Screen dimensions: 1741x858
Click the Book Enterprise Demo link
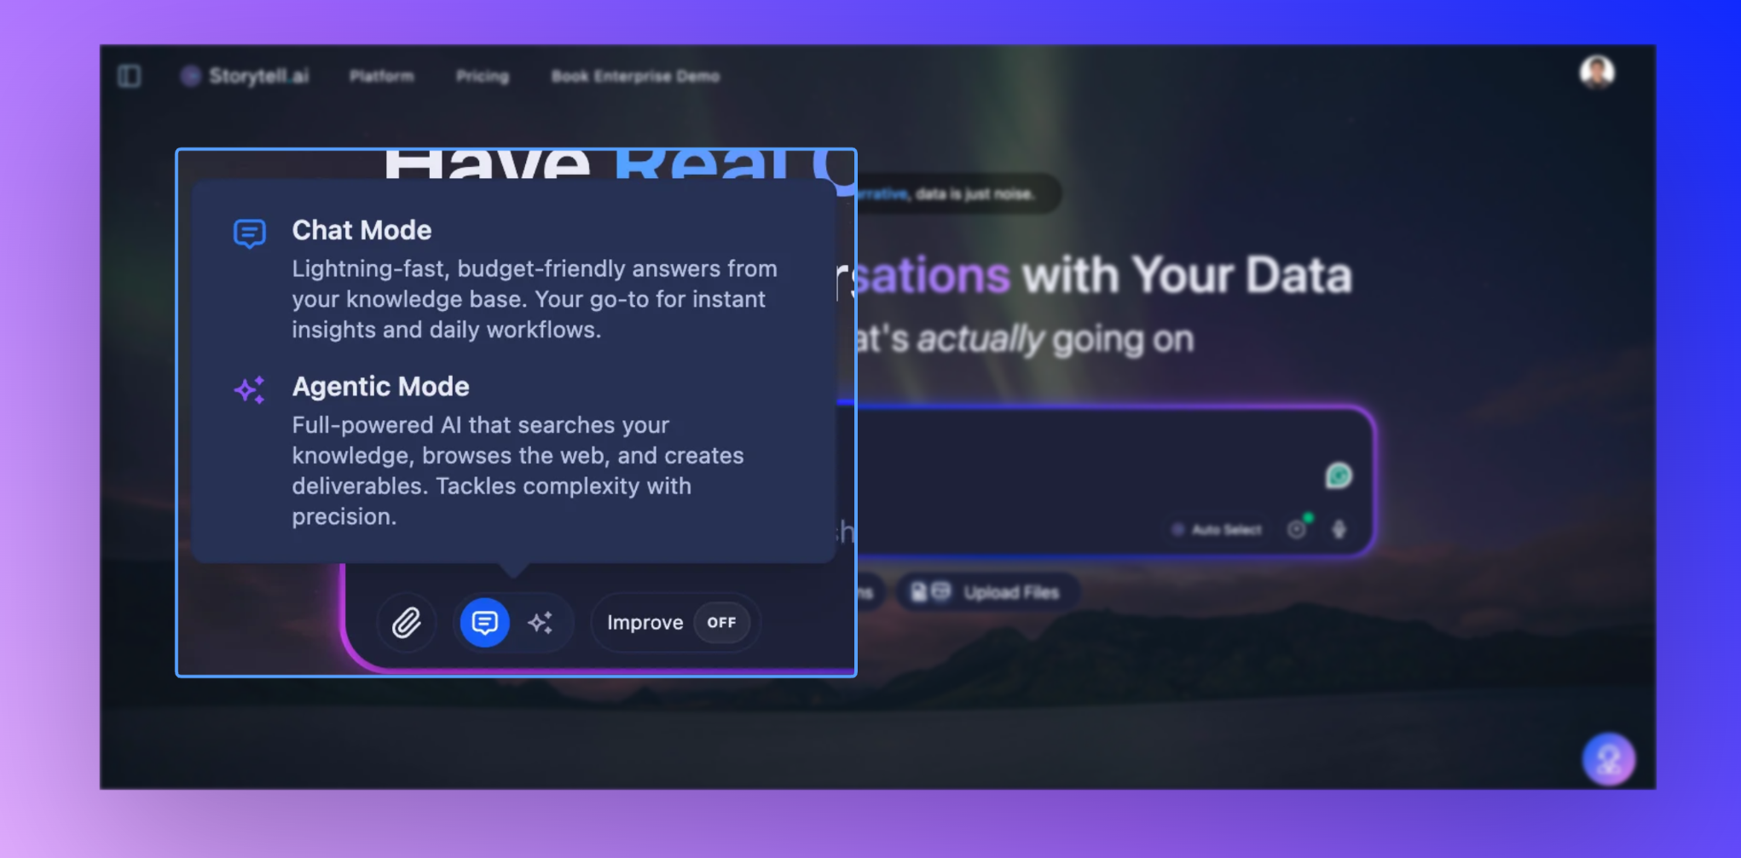pos(635,77)
